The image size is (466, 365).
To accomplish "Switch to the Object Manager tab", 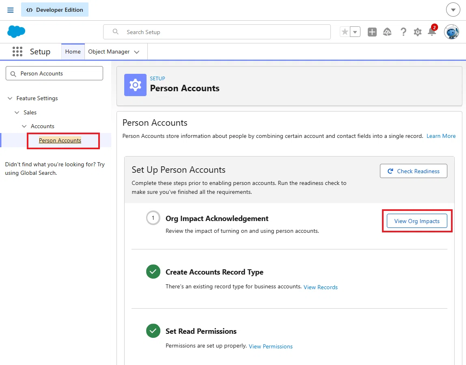I will [109, 52].
